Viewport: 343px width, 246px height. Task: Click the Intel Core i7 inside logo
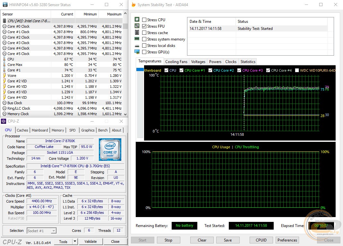click(x=110, y=150)
